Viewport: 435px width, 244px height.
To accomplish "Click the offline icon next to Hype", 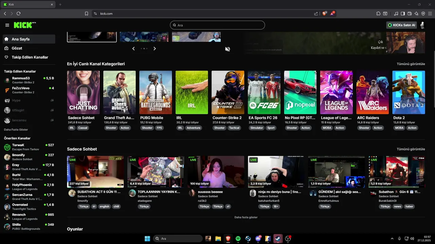I will (52, 100).
